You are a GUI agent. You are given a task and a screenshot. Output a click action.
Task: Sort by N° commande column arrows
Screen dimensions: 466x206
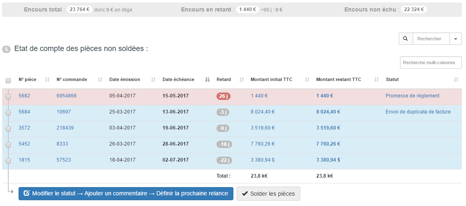point(100,79)
